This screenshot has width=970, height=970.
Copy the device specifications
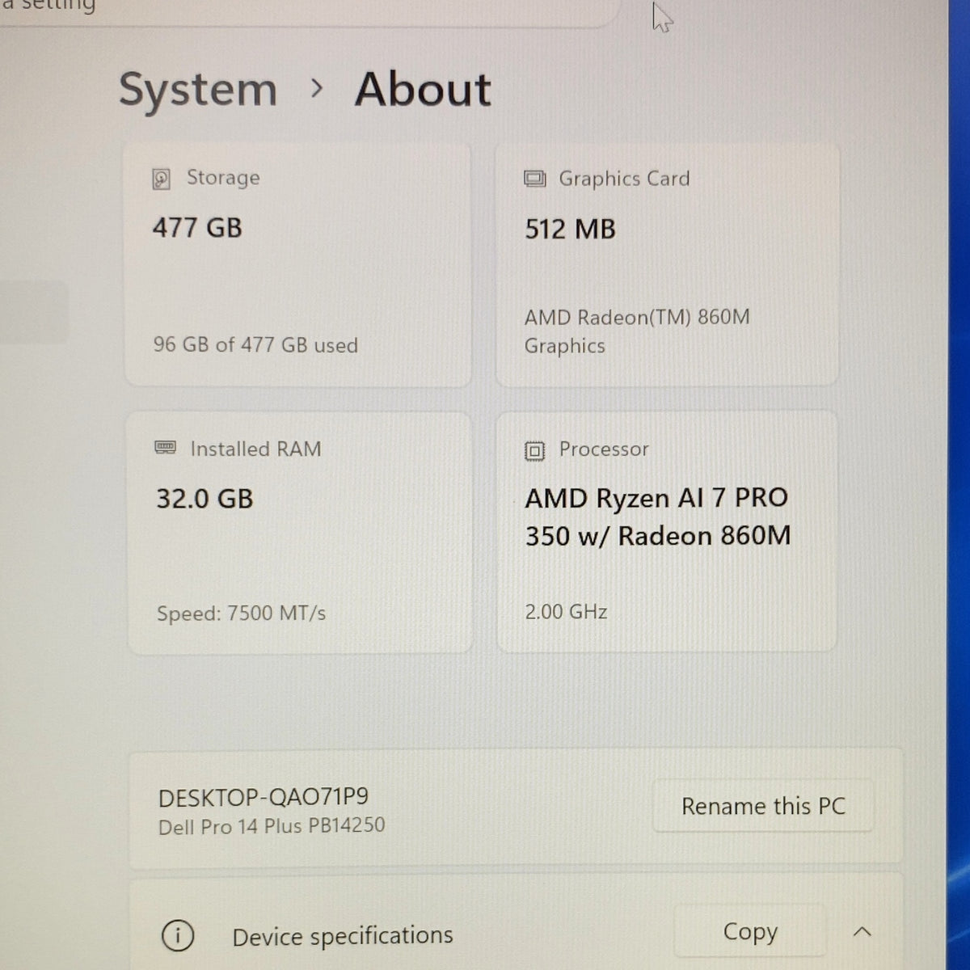pos(750,932)
